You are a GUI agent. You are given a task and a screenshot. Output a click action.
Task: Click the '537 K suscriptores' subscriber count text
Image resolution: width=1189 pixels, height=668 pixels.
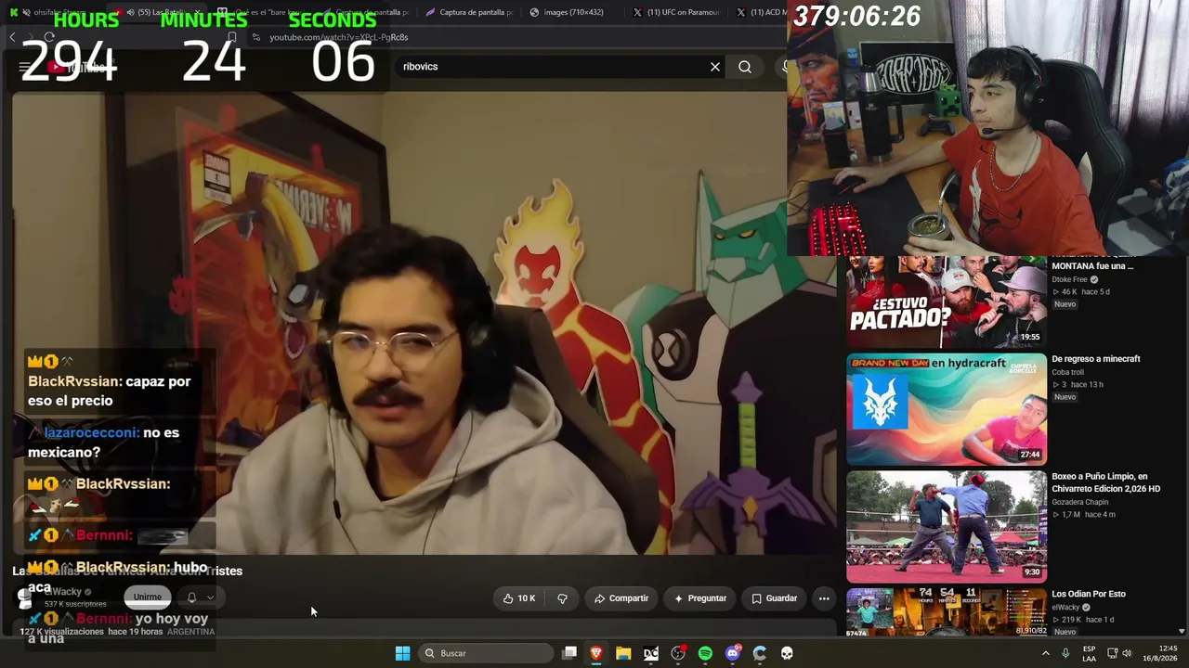[x=75, y=604]
